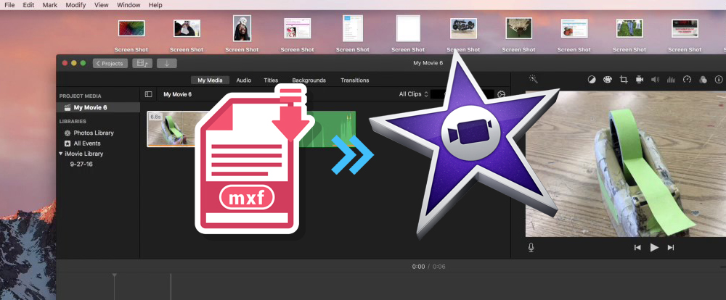Skip to previous clip in viewer

637,248
